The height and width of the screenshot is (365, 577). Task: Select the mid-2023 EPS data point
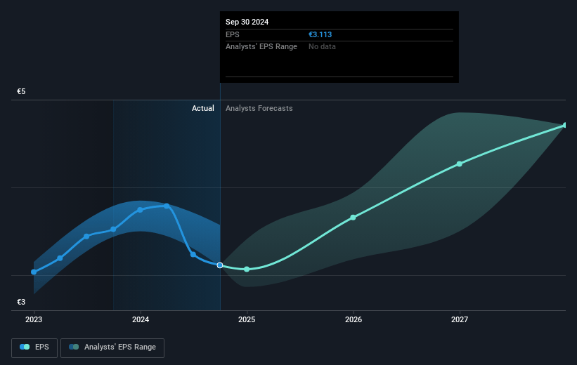86,237
